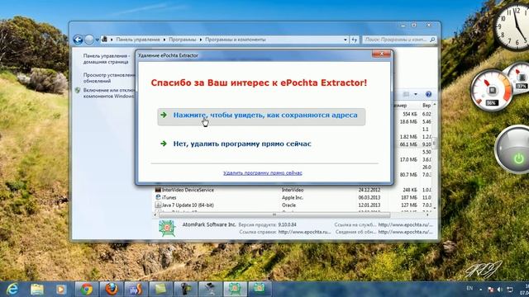Click the shield icon beside Windows components link
This screenshot has height=297, width=529.
(x=78, y=90)
